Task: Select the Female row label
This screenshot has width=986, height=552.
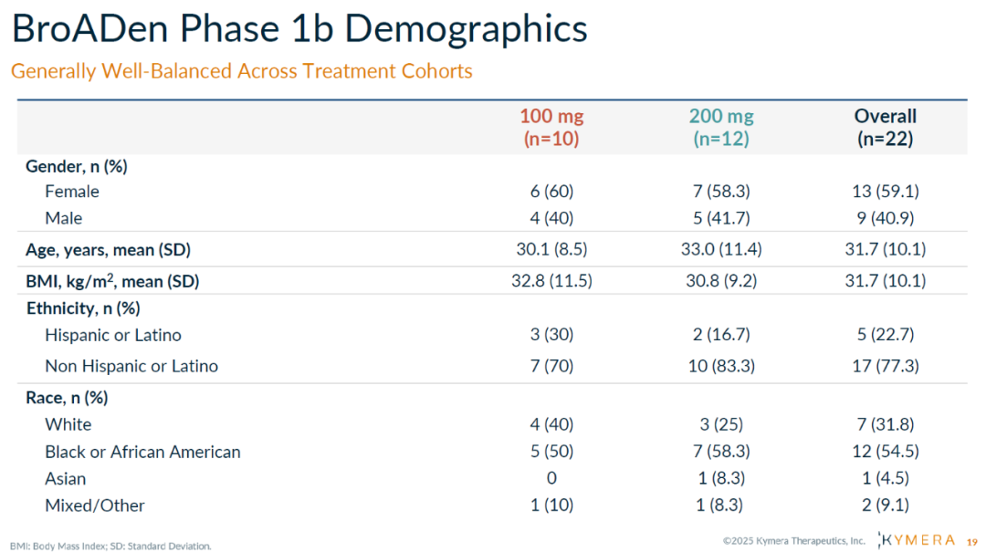Action: (x=72, y=192)
